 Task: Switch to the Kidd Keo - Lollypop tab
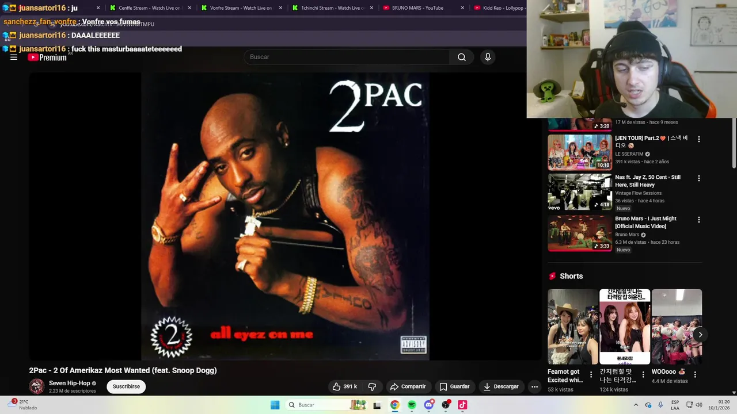(x=499, y=8)
